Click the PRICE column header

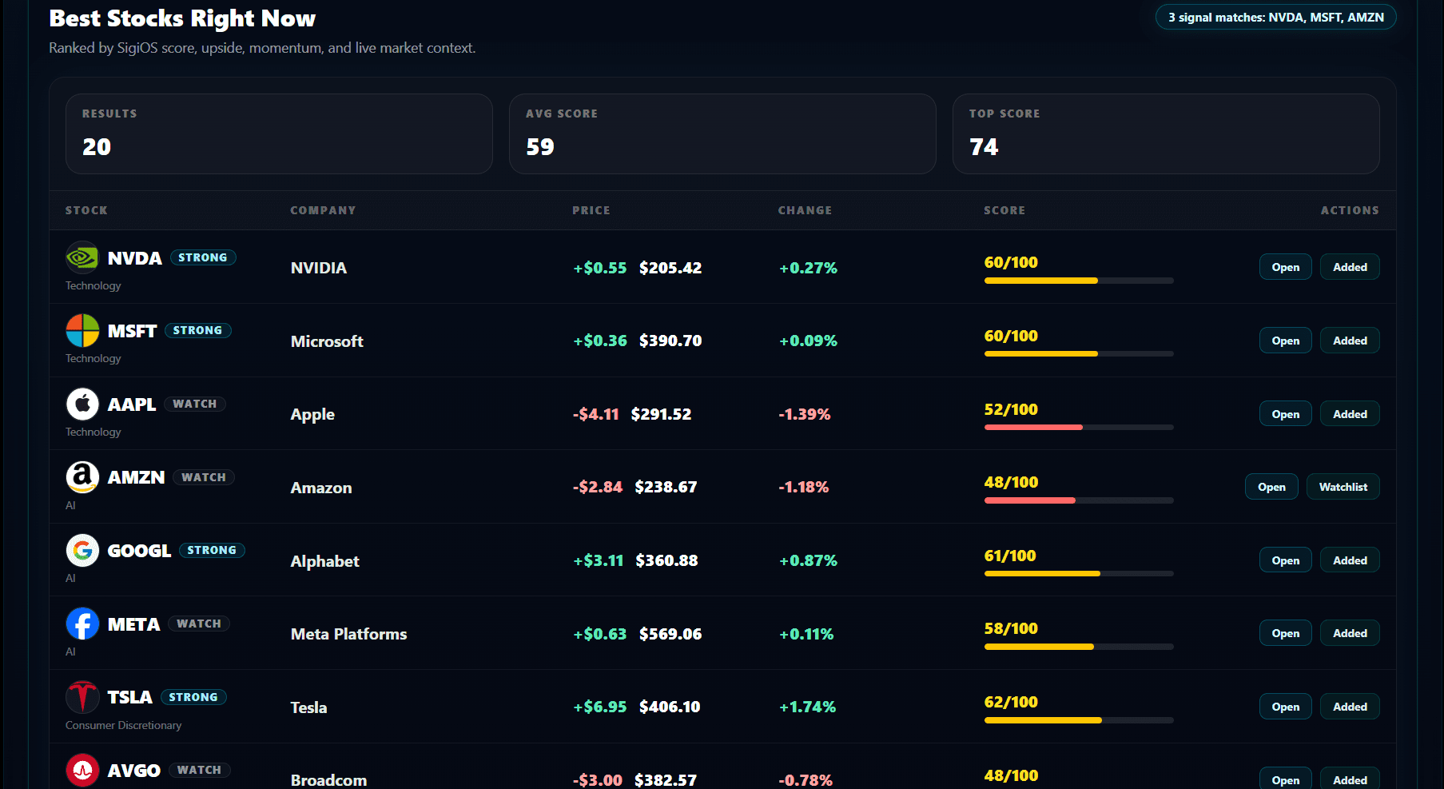pos(591,210)
